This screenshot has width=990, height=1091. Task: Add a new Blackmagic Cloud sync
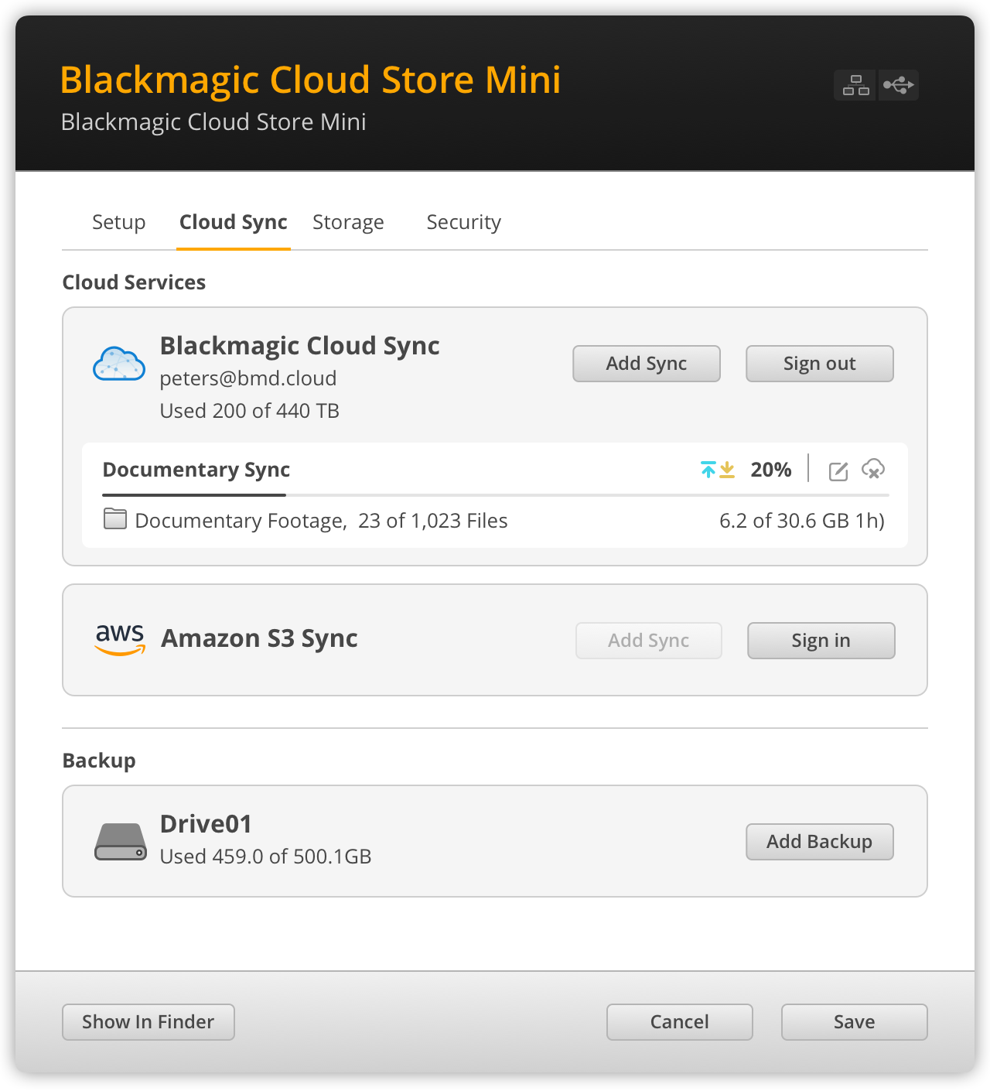coord(646,364)
